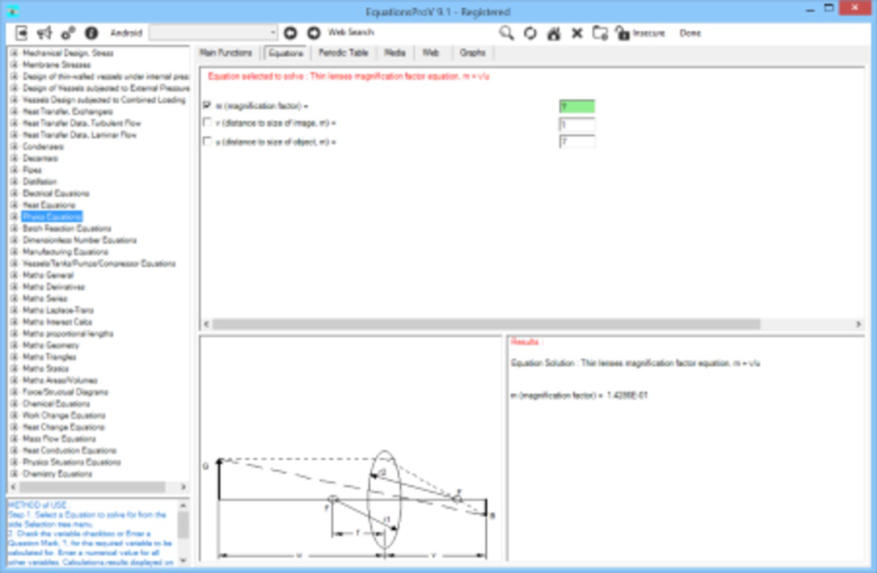The height and width of the screenshot is (573, 877).
Task: Select Heat Conduction Equations in the tree
Action: 70,451
